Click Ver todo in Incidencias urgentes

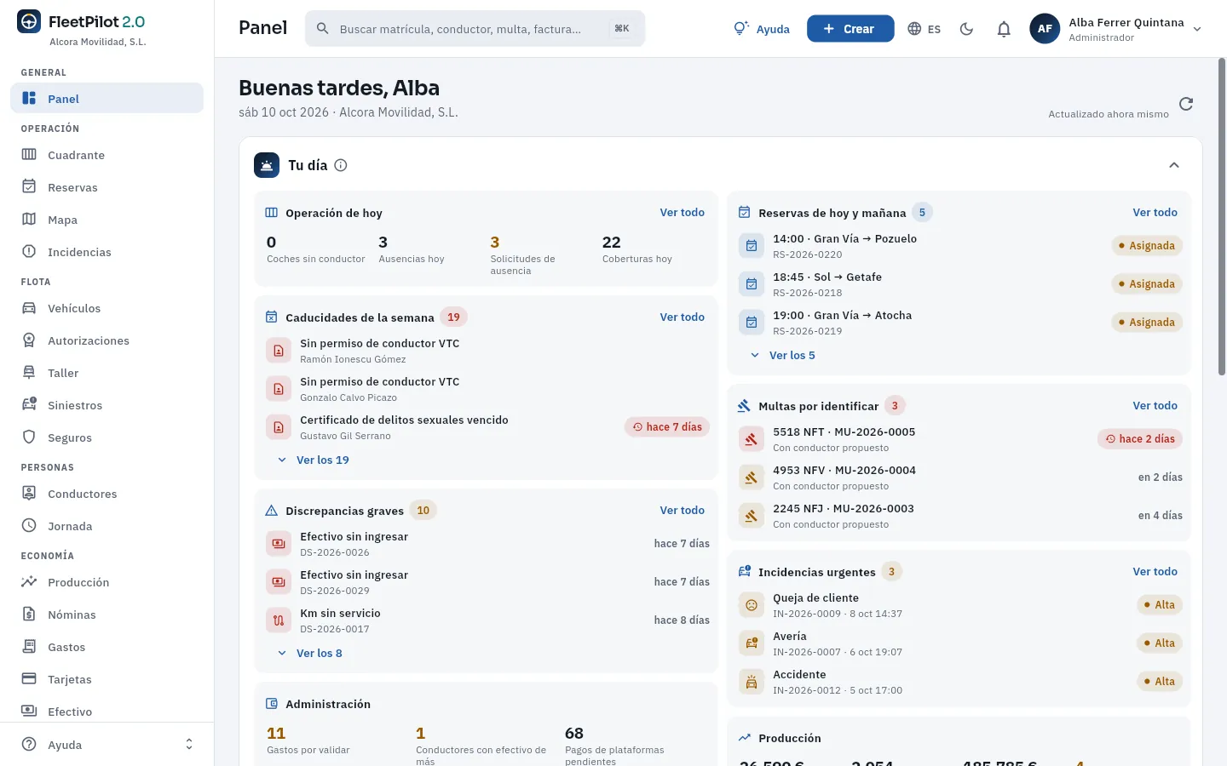1155,572
